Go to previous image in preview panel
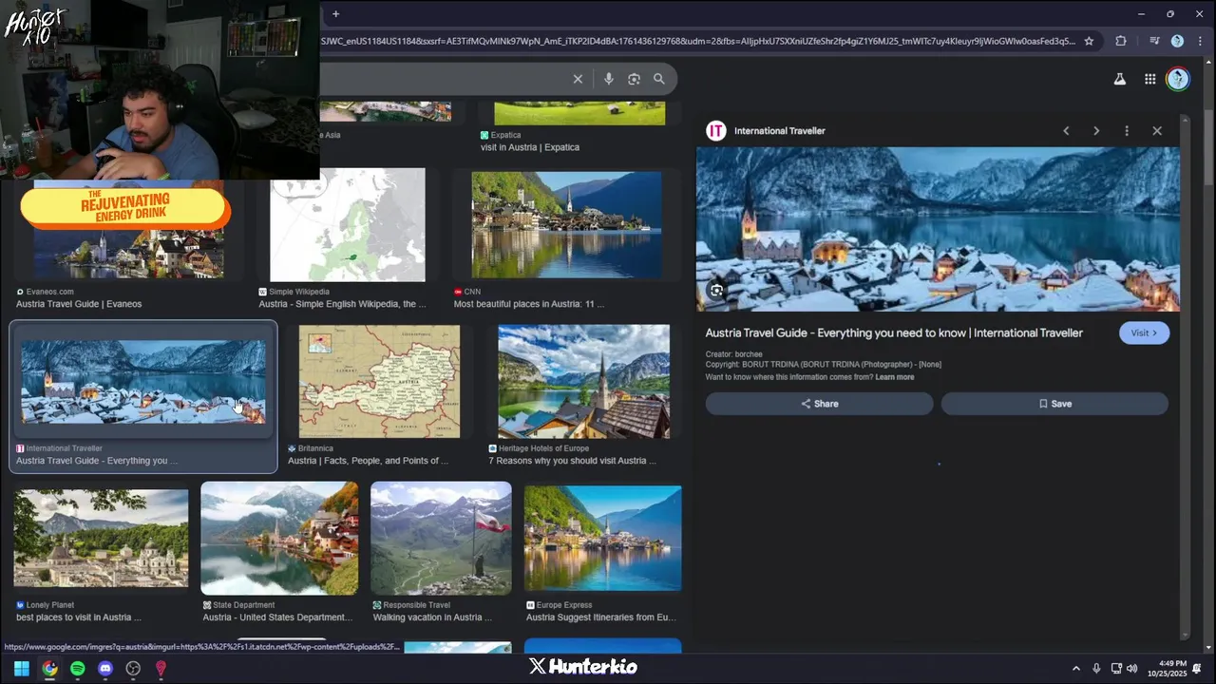 coord(1066,131)
